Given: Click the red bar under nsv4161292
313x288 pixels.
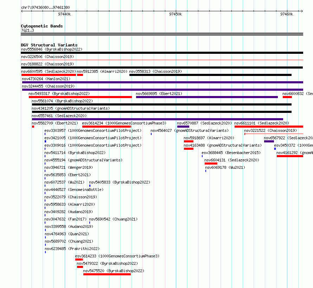Looking at the screenshot, I should click(290, 156).
